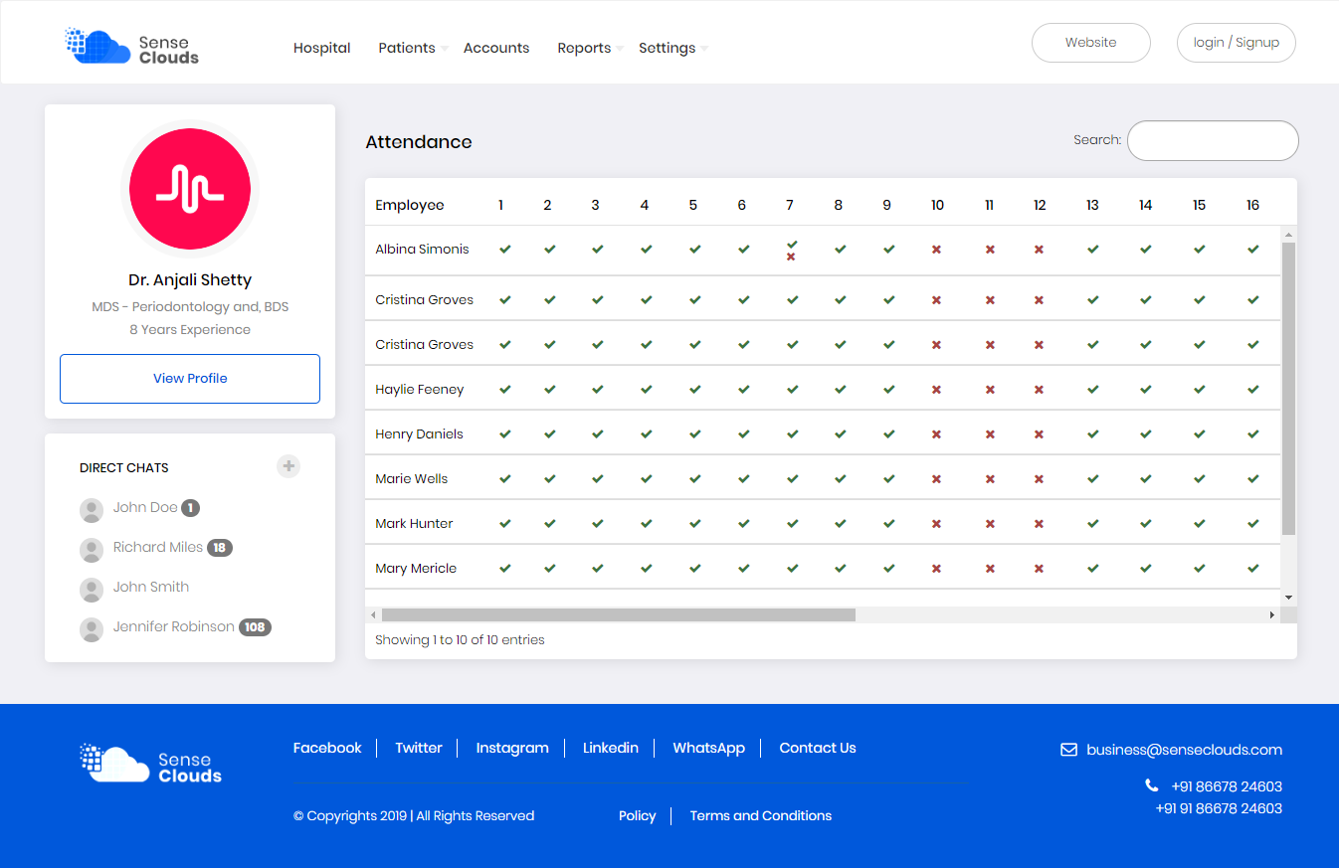Sort table by Employee column header
The height and width of the screenshot is (868, 1339).
(x=410, y=205)
